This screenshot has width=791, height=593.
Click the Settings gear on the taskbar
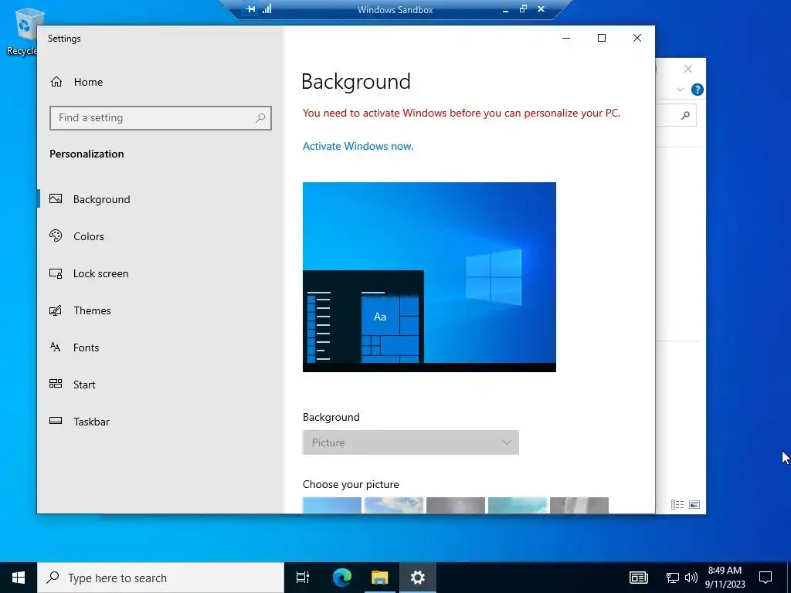(418, 578)
